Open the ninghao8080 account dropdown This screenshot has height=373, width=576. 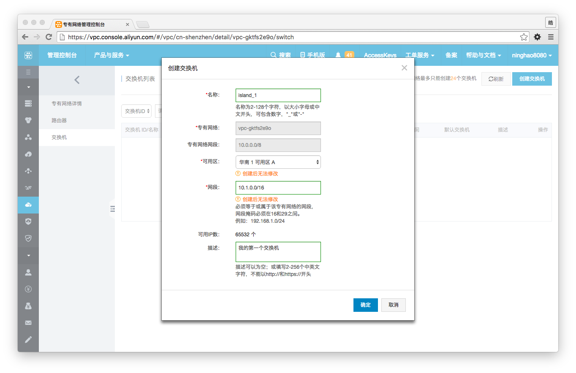pos(532,55)
